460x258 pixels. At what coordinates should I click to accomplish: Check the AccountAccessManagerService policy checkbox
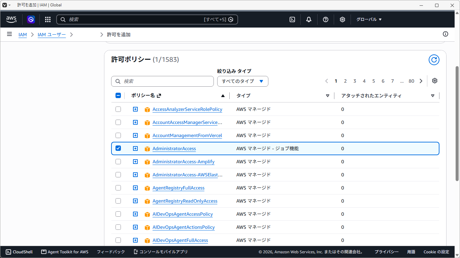pyautogui.click(x=118, y=122)
